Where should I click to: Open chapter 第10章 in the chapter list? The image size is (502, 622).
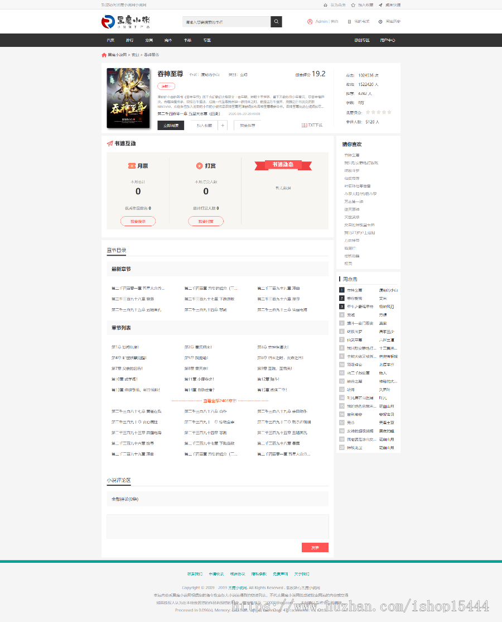(124, 379)
